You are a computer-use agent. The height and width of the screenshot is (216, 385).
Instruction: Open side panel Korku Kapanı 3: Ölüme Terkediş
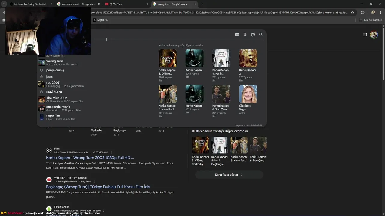click(200, 151)
